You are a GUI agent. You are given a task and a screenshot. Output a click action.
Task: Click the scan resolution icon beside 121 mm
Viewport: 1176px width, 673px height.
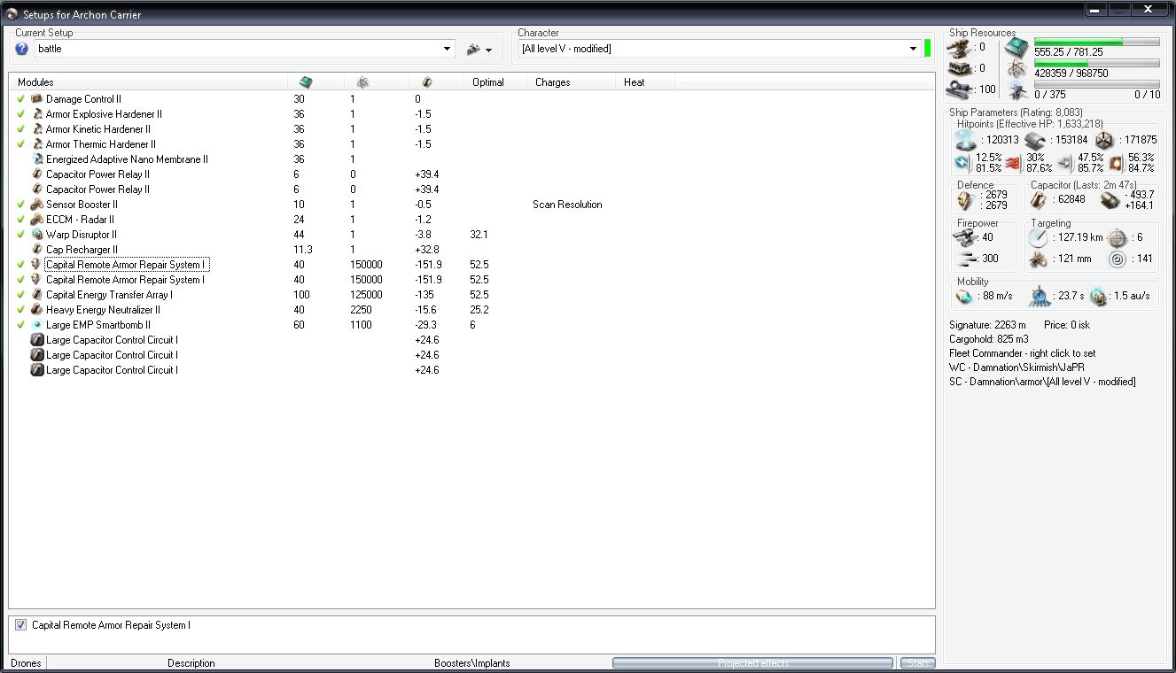1038,259
